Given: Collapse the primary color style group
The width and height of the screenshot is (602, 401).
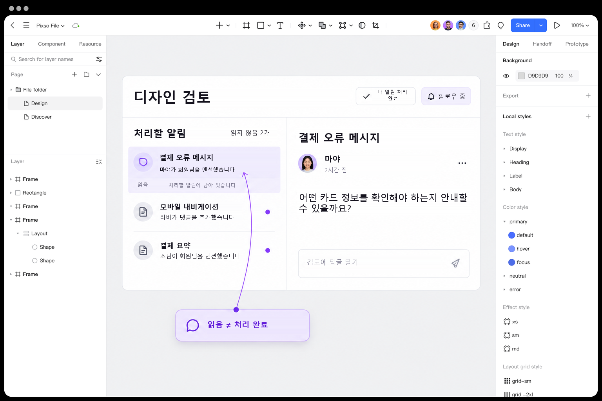Looking at the screenshot, I should coord(504,222).
